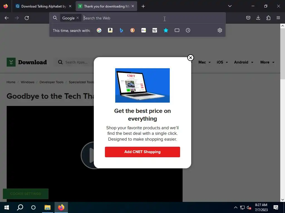This screenshot has height=213, width=285.
Task: Open the Downloads panel
Action: coord(258,18)
